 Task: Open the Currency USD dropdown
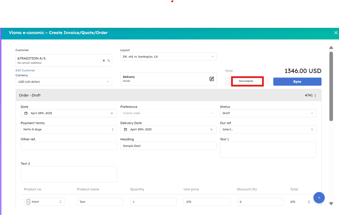pyautogui.click(x=64, y=82)
